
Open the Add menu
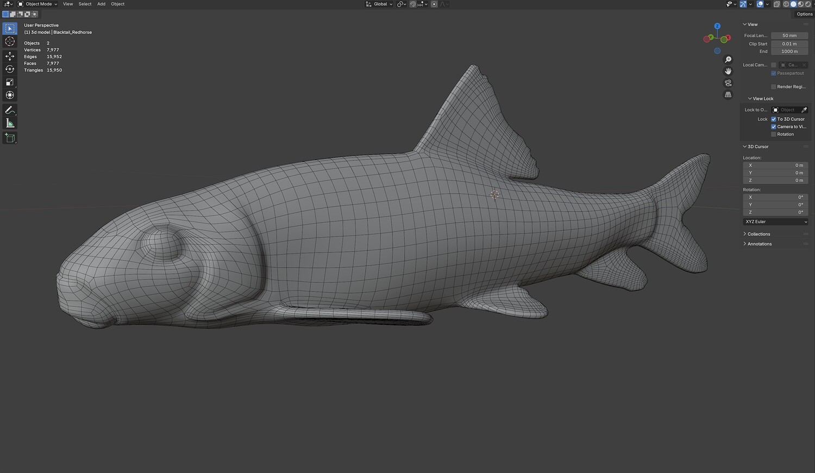pos(102,4)
